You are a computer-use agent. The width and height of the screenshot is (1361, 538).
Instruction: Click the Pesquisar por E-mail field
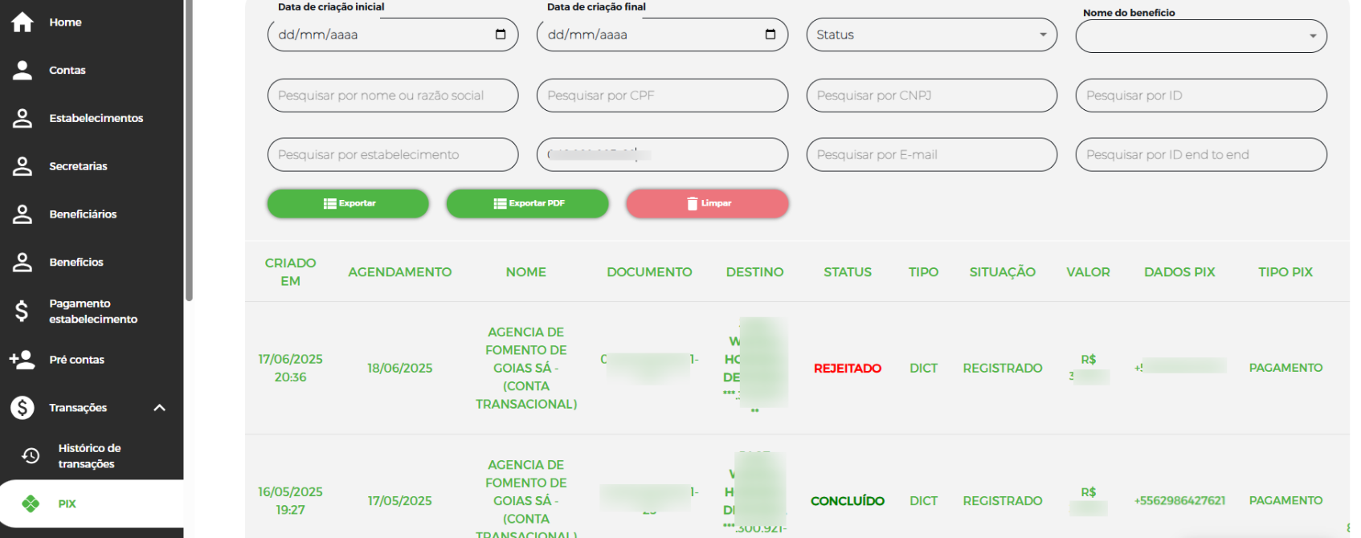click(x=930, y=155)
